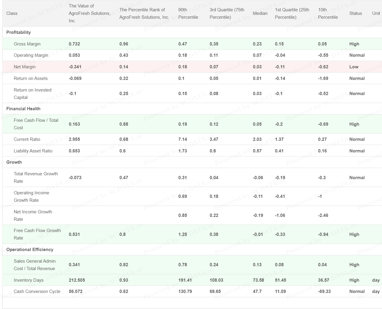Click Sales General Admin Cost / Total Revenue
Viewport: 382px width, 309px height.
(35, 265)
